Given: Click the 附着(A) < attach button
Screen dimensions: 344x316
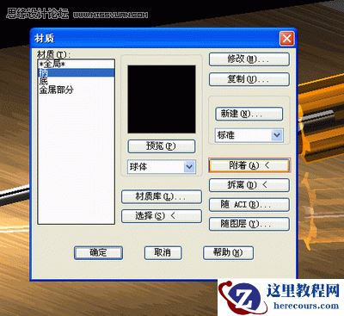Looking at the screenshot, I should click(x=249, y=165).
